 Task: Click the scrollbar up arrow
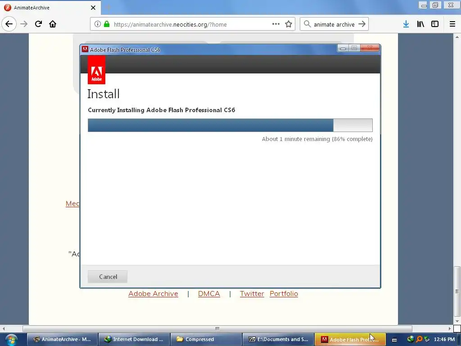coord(457,37)
